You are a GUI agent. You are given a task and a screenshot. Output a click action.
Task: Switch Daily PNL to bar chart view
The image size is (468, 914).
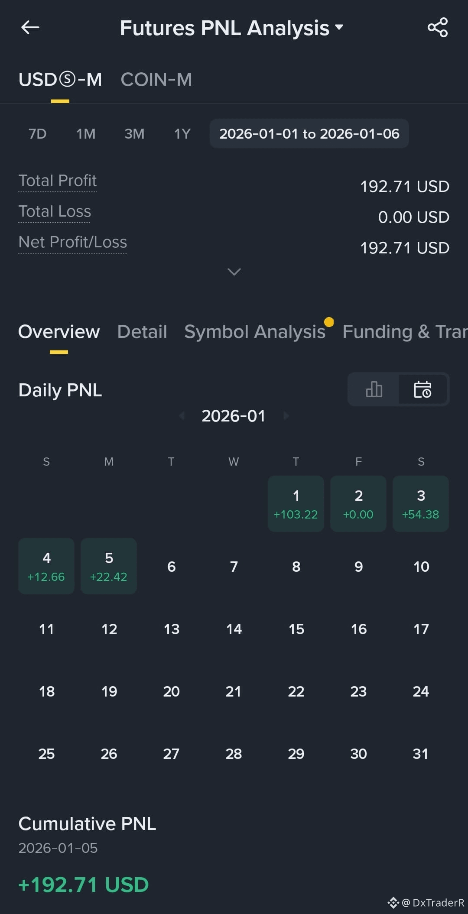[x=374, y=389]
